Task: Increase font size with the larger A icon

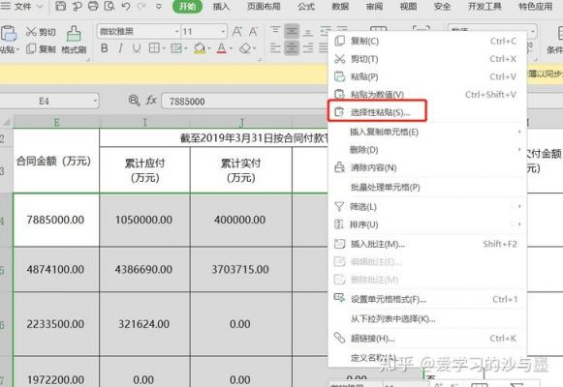Action: [237, 32]
